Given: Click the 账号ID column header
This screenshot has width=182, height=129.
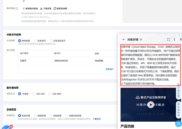Looking at the screenshot, I should click(x=57, y=53).
